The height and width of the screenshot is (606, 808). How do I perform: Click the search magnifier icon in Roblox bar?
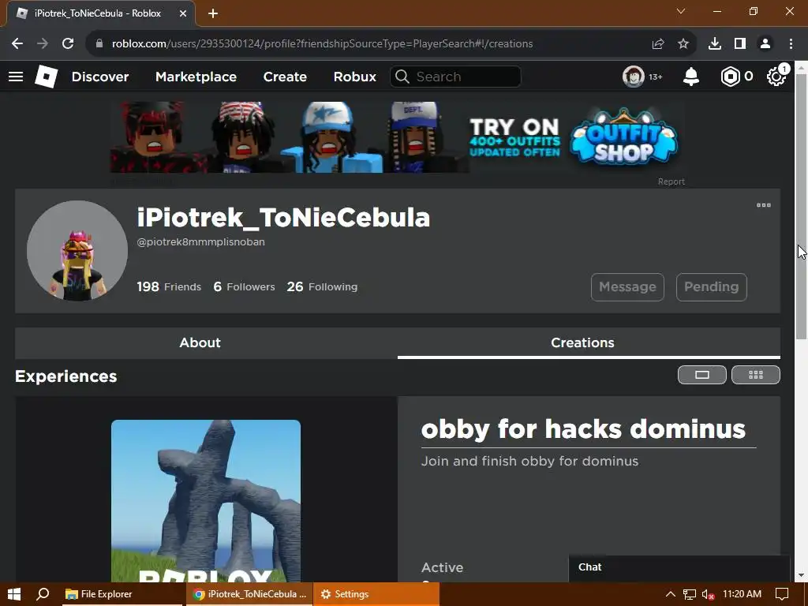(x=402, y=77)
